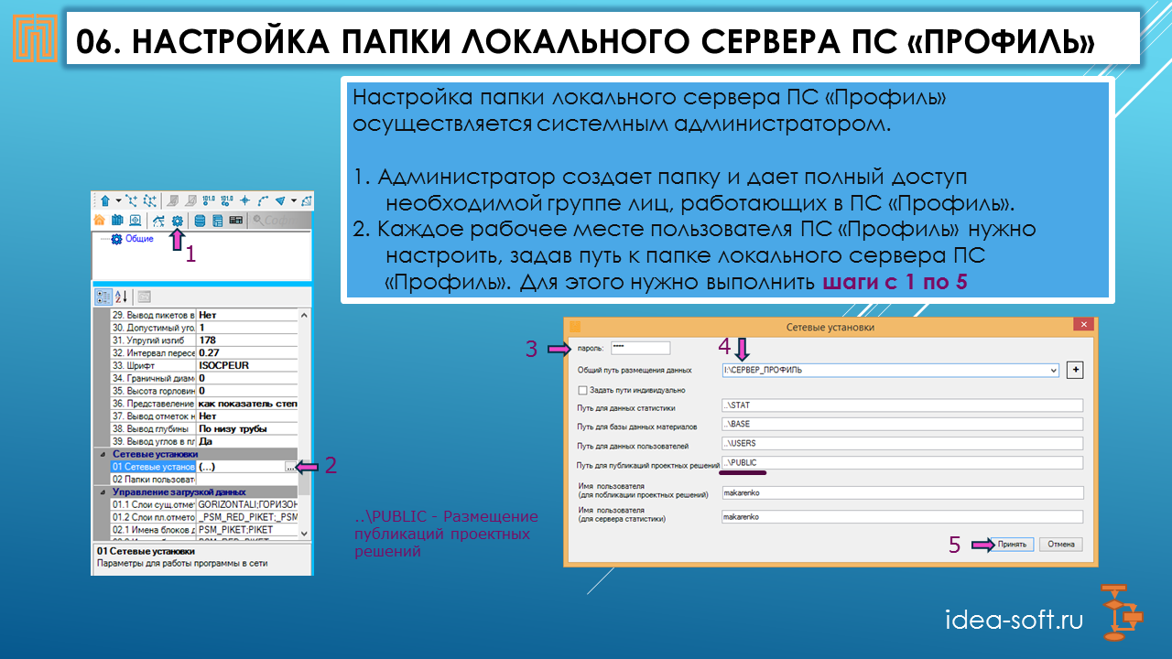The height and width of the screenshot is (659, 1172).
Task: Click property grid scrollbar up arrow
Action: [304, 316]
